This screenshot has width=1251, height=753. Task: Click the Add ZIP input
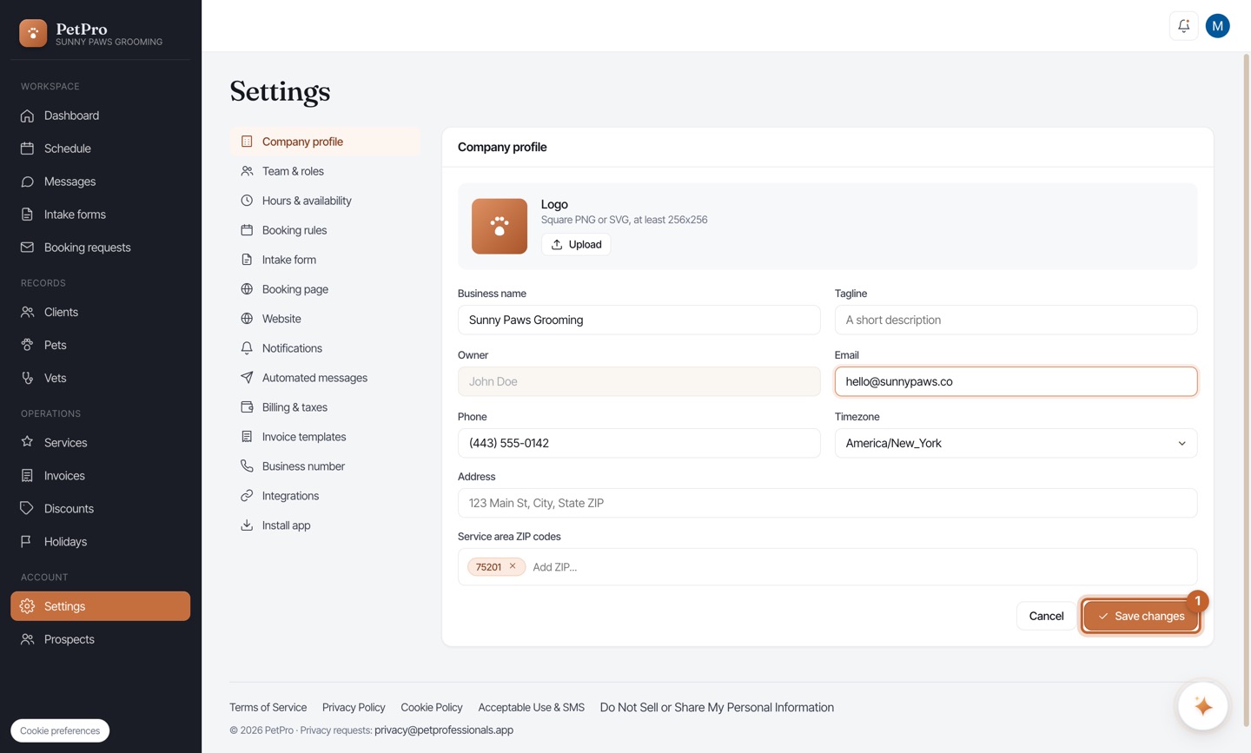coord(860,567)
